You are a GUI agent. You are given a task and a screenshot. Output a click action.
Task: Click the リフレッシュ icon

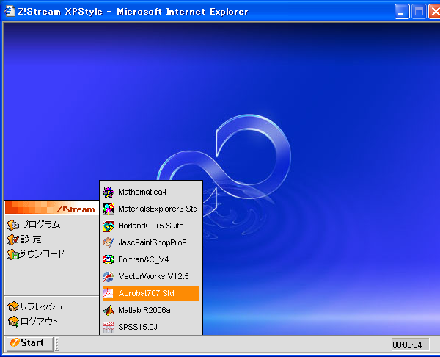[x=13, y=306]
